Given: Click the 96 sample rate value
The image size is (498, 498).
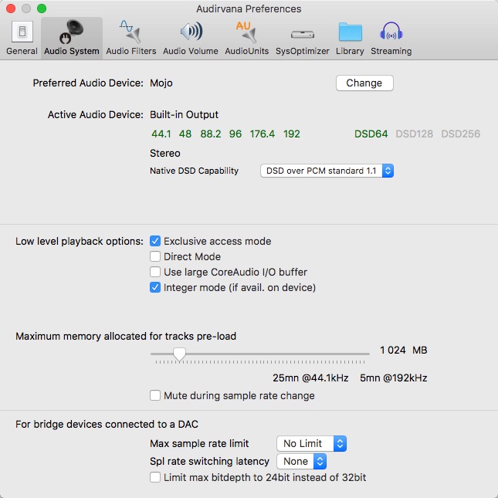Looking at the screenshot, I should coord(235,134).
